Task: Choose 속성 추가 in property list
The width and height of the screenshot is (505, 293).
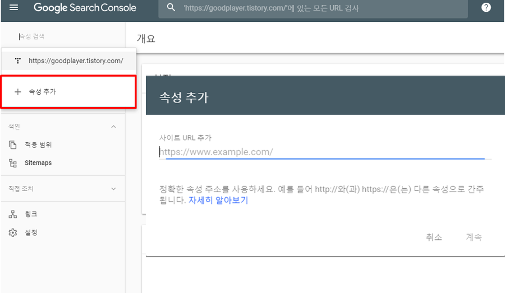Action: tap(68, 92)
